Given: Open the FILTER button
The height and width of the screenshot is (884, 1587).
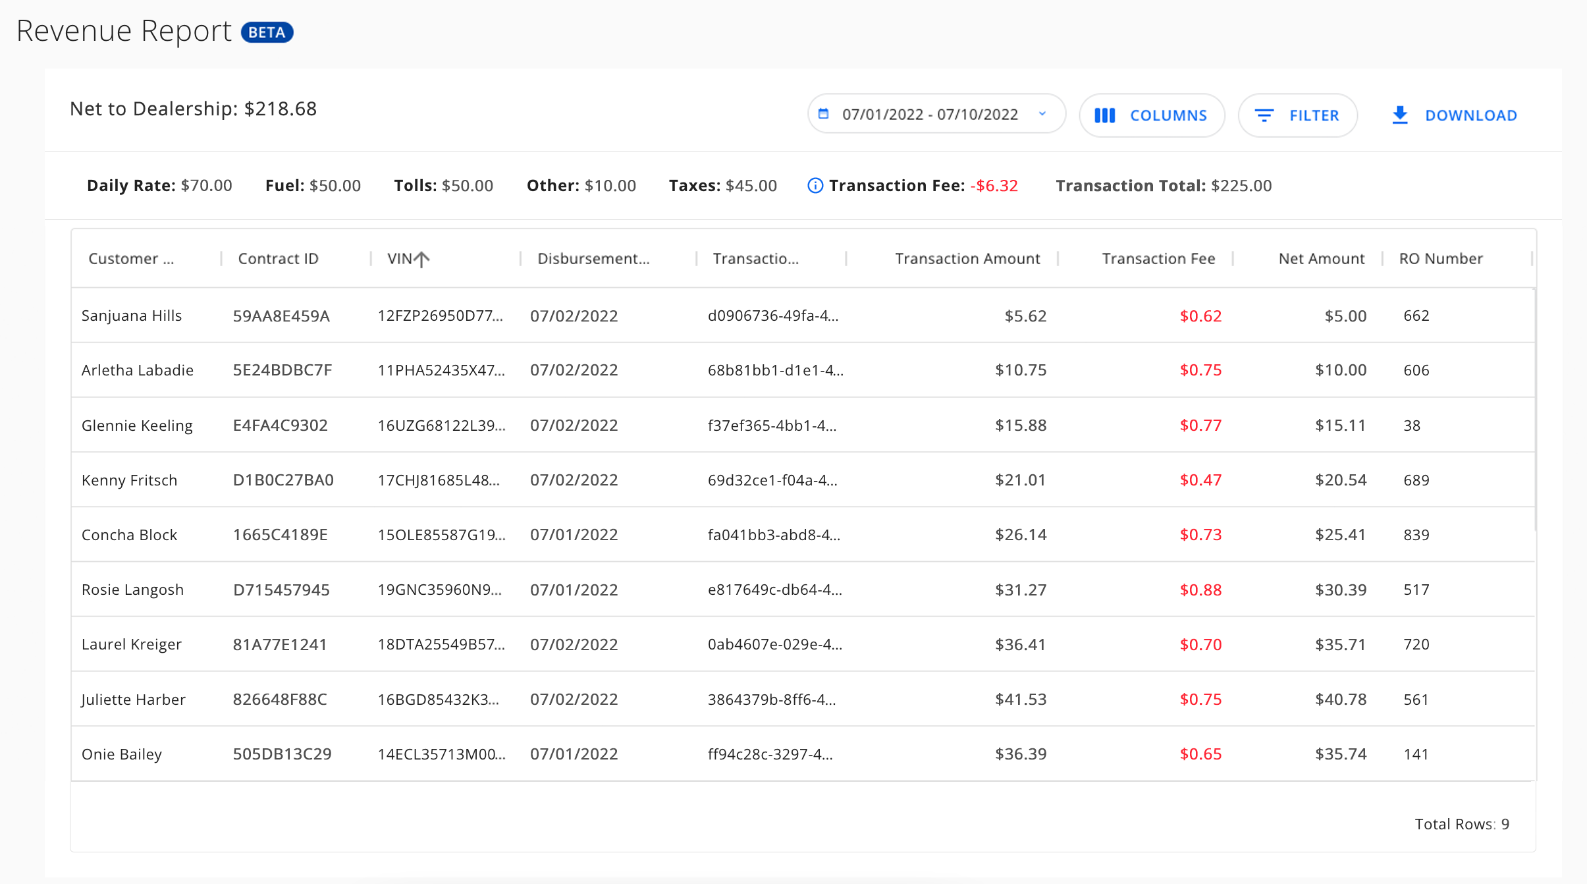Looking at the screenshot, I should [x=1297, y=115].
